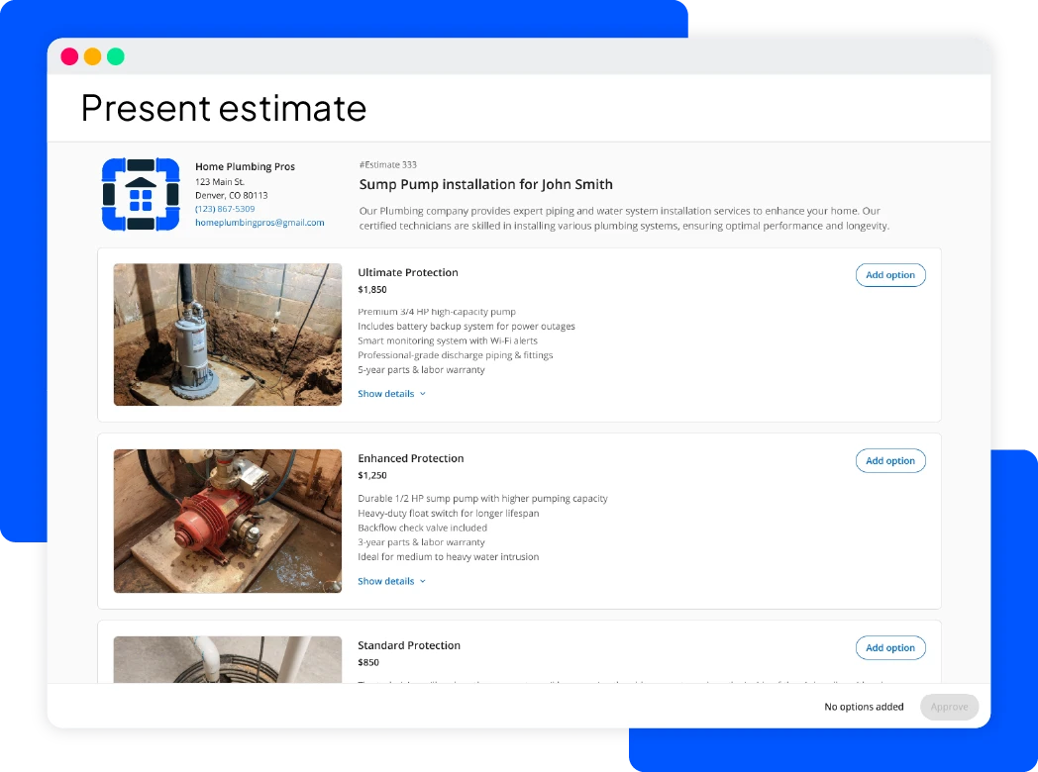Add the Ultimate Protection option
The image size is (1038, 772).
(889, 275)
